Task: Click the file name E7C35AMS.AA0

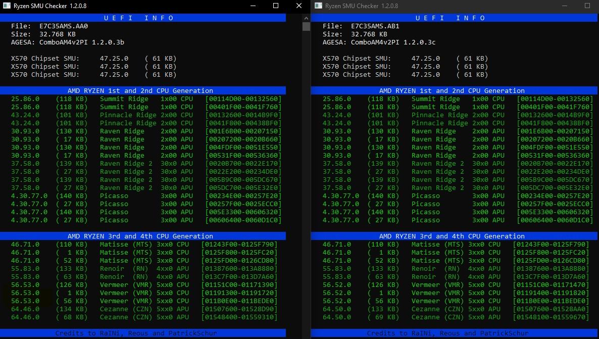Action: (64, 26)
